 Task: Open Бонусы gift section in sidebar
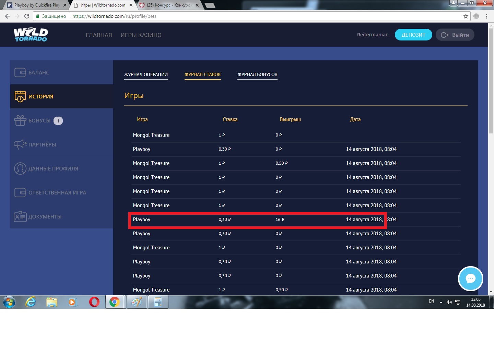38,120
